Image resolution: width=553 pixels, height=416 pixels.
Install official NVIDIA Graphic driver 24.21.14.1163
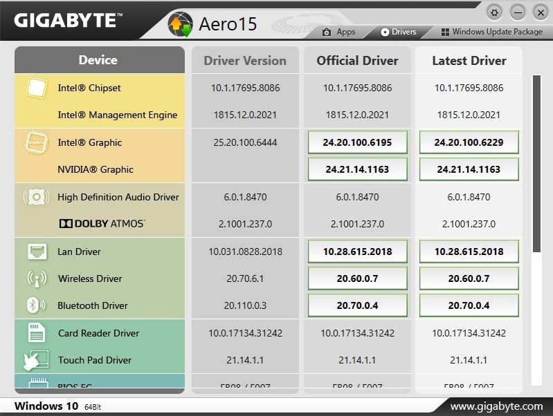357,169
